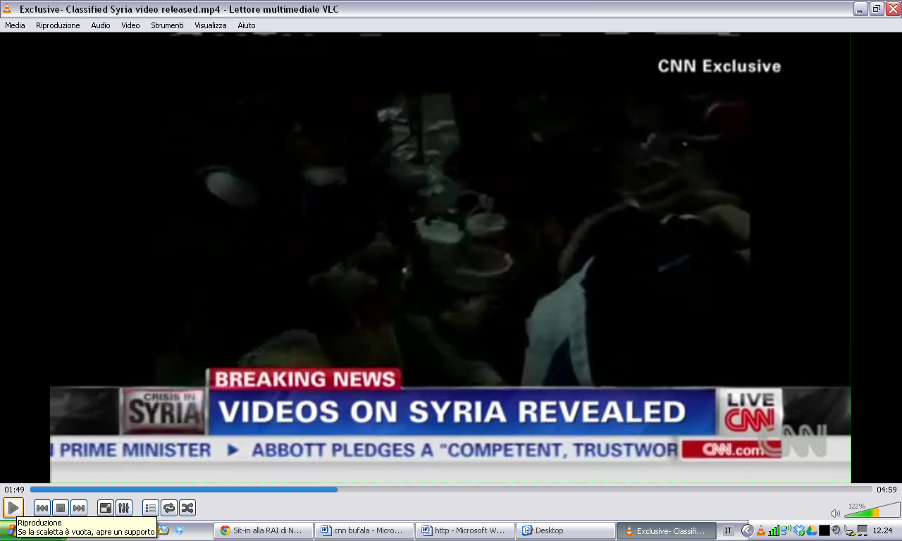Toggle fullscreen video mode
This screenshot has width=902, height=541.
coord(105,508)
